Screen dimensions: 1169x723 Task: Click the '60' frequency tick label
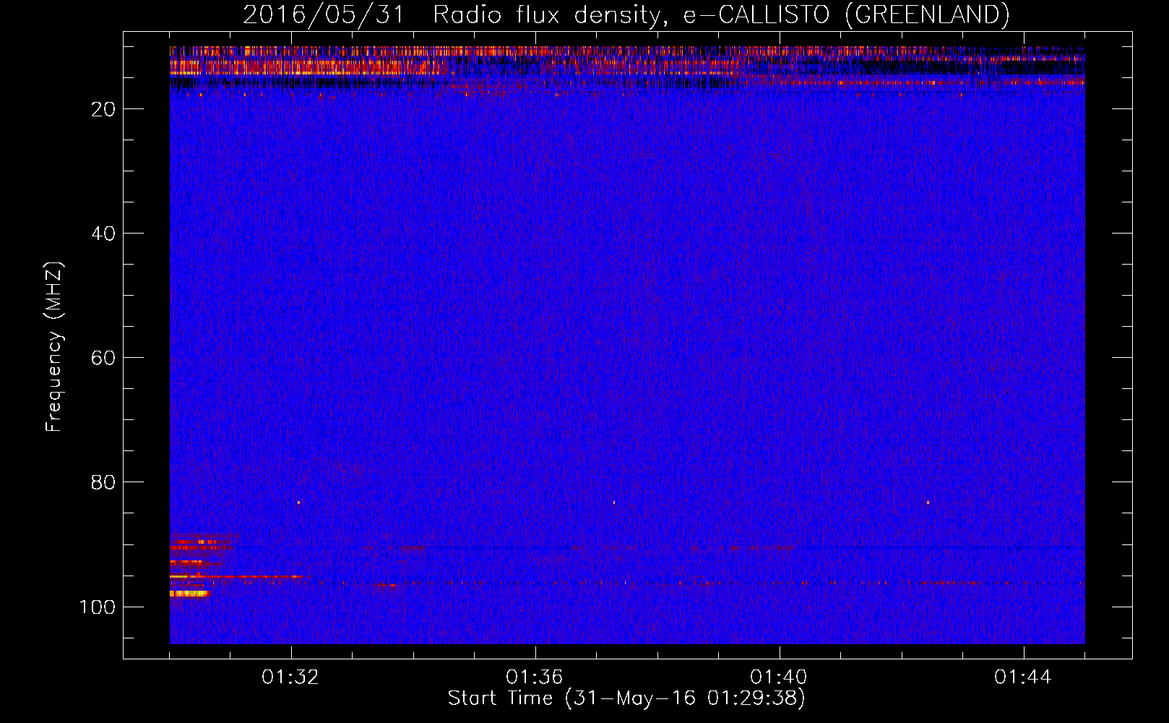point(103,358)
